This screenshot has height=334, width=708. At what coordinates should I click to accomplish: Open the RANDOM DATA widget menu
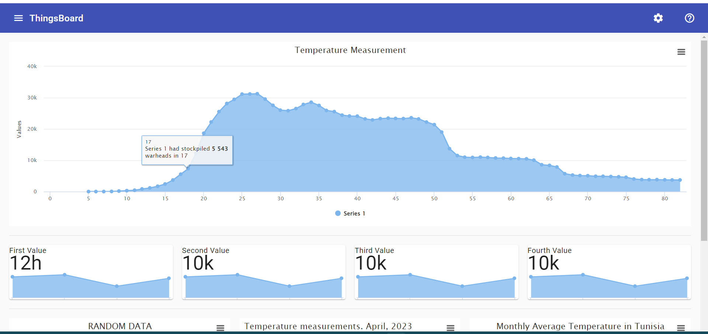pos(220,327)
